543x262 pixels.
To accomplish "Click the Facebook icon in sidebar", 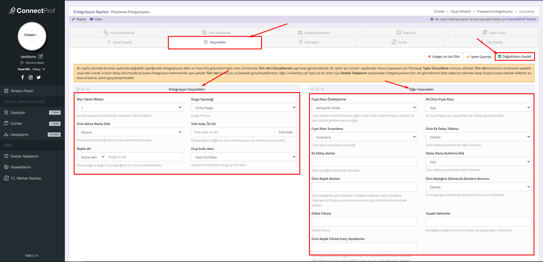I will pos(23,77).
